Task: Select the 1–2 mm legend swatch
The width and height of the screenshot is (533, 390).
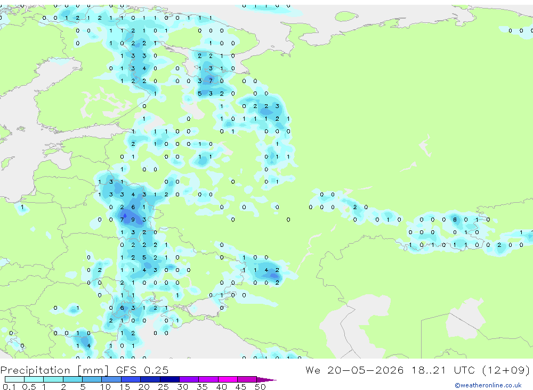Action: [x=53, y=379]
